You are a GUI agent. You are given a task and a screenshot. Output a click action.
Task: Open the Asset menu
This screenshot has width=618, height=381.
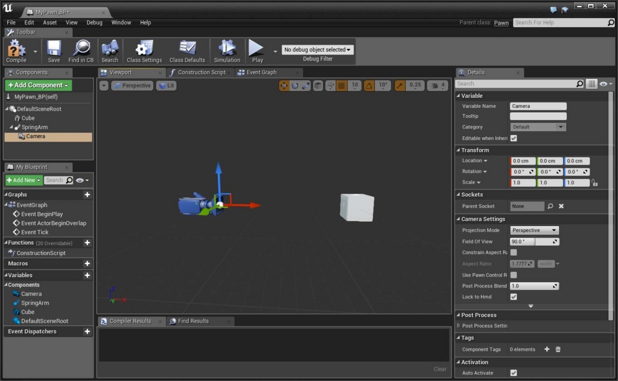click(x=49, y=22)
